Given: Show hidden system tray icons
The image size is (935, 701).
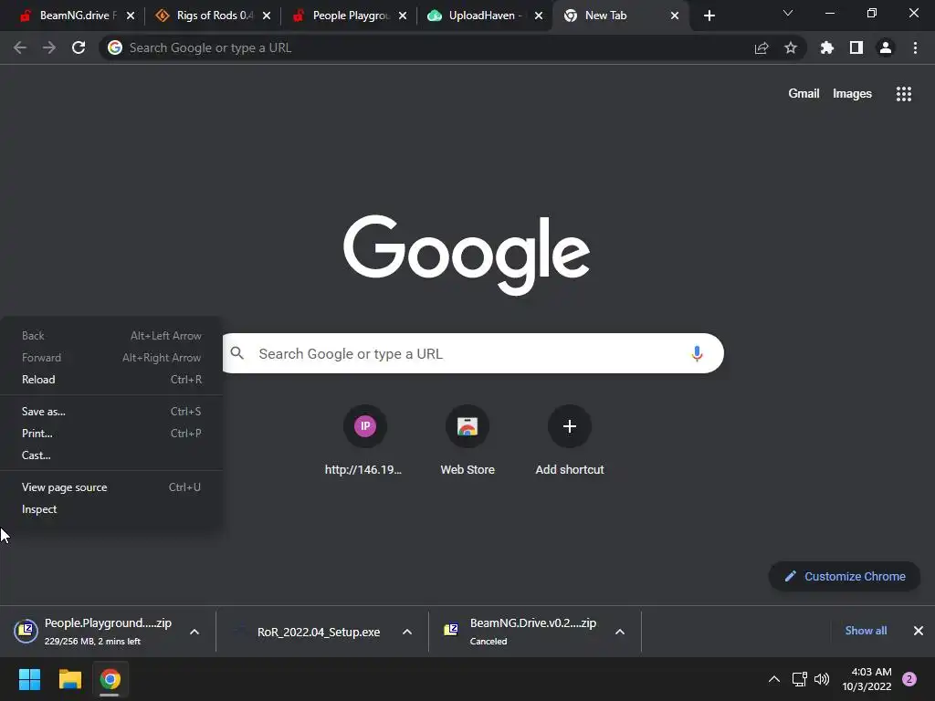Looking at the screenshot, I should (774, 679).
